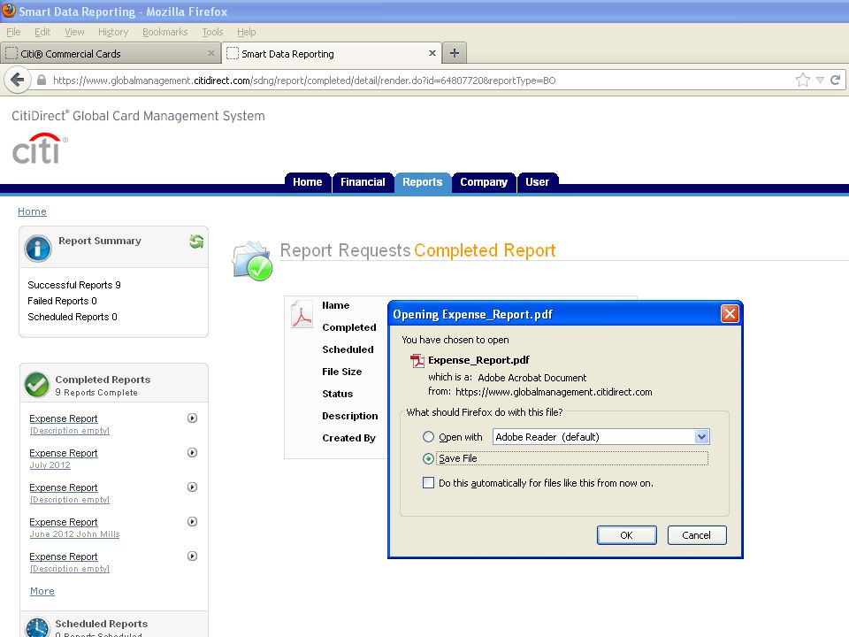The image size is (849, 637).
Task: Click Cancel in the download dialog
Action: [x=696, y=535]
